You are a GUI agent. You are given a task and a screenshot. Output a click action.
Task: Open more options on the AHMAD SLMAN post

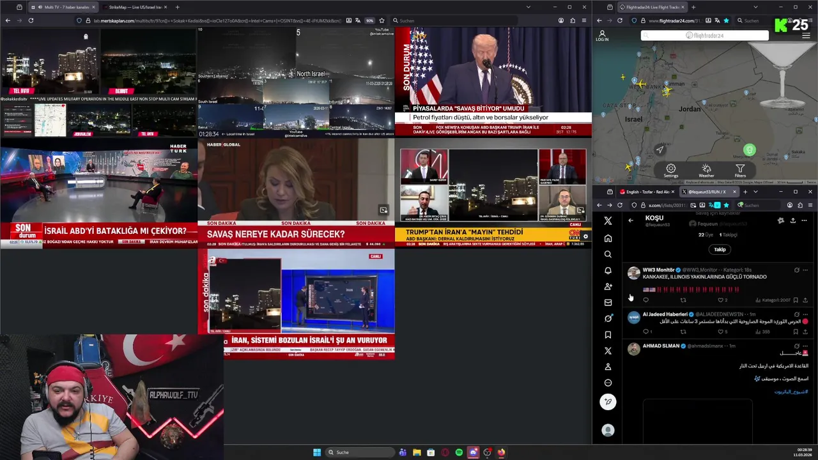(805, 346)
